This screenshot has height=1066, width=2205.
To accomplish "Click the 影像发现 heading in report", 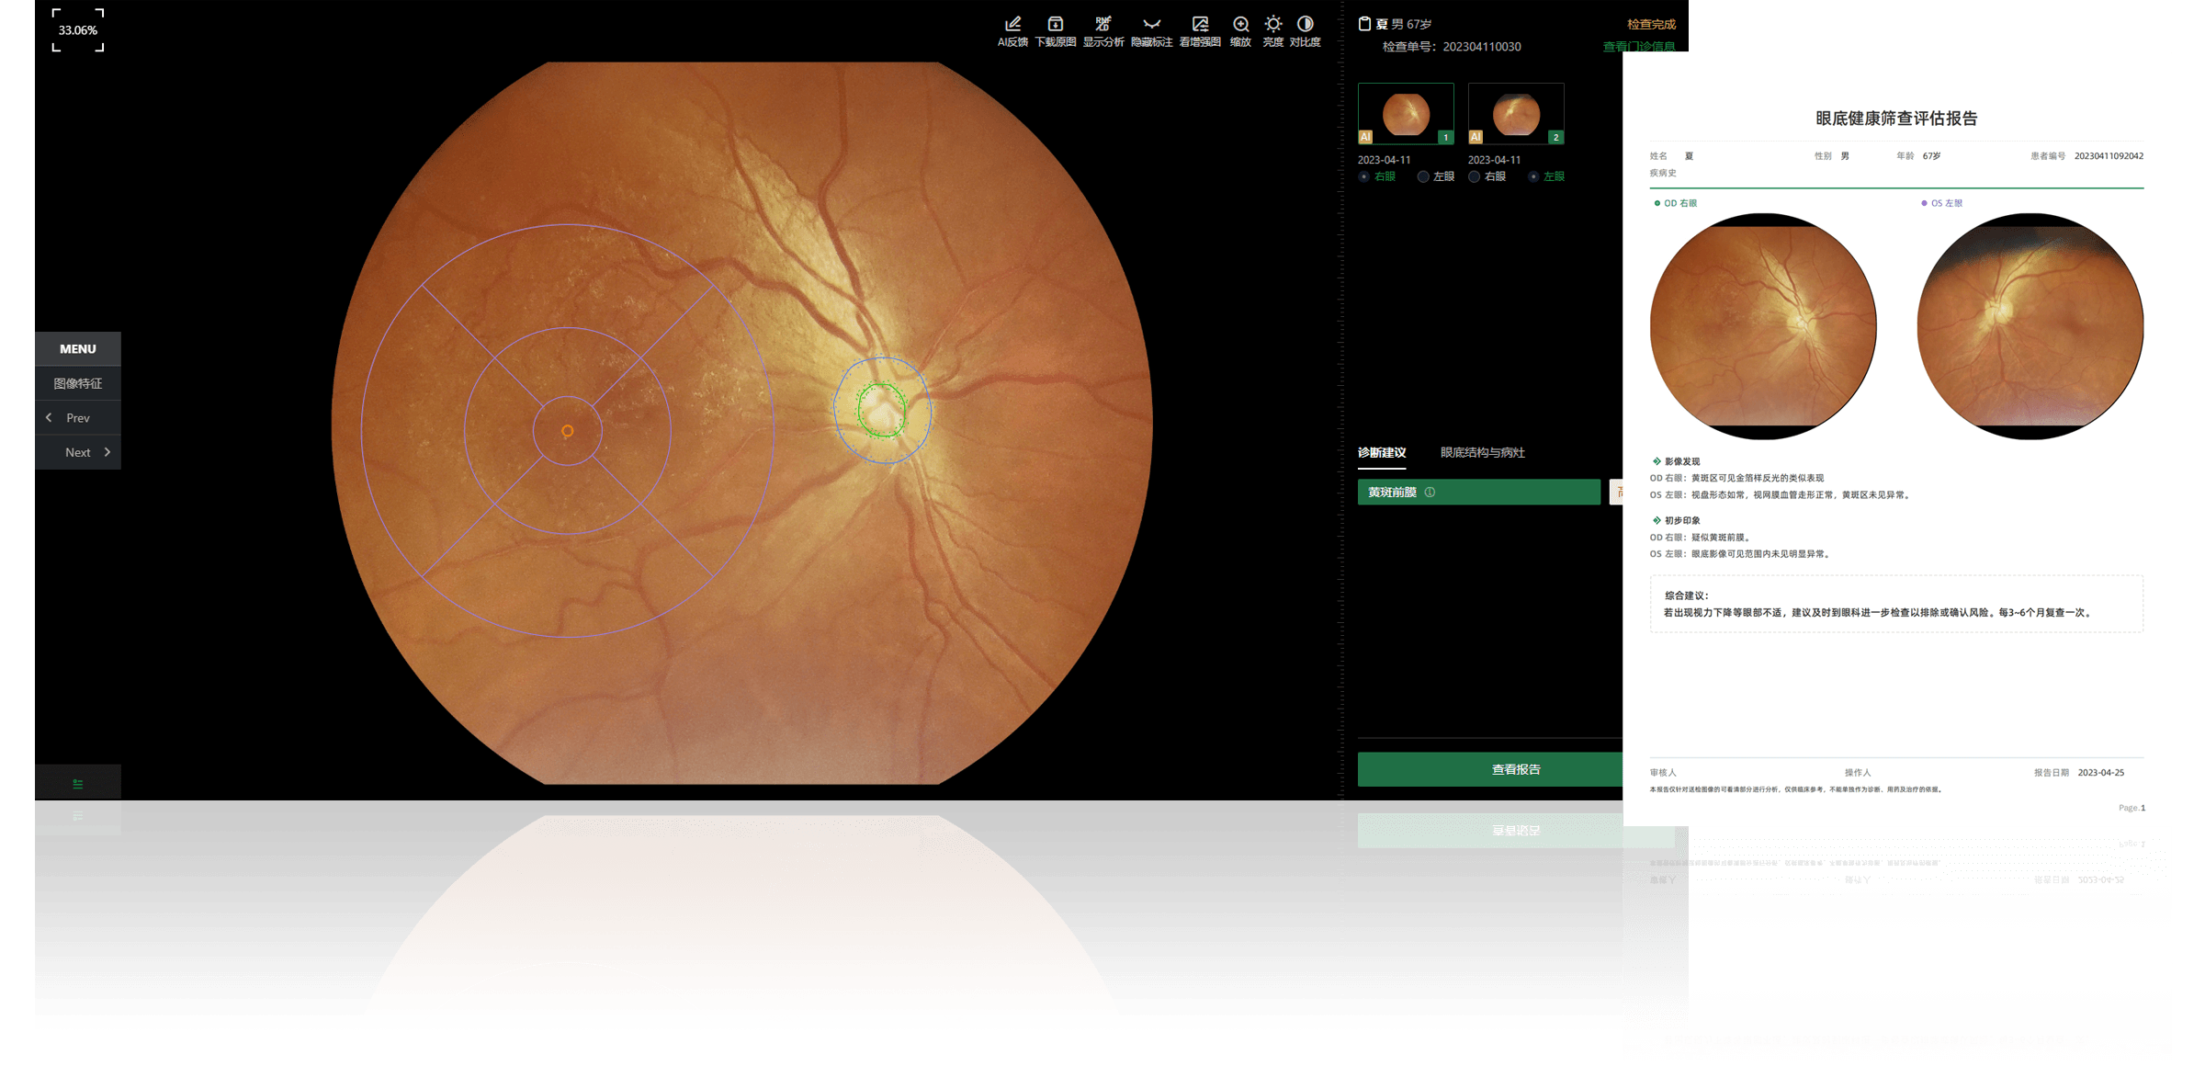I will tap(1682, 461).
